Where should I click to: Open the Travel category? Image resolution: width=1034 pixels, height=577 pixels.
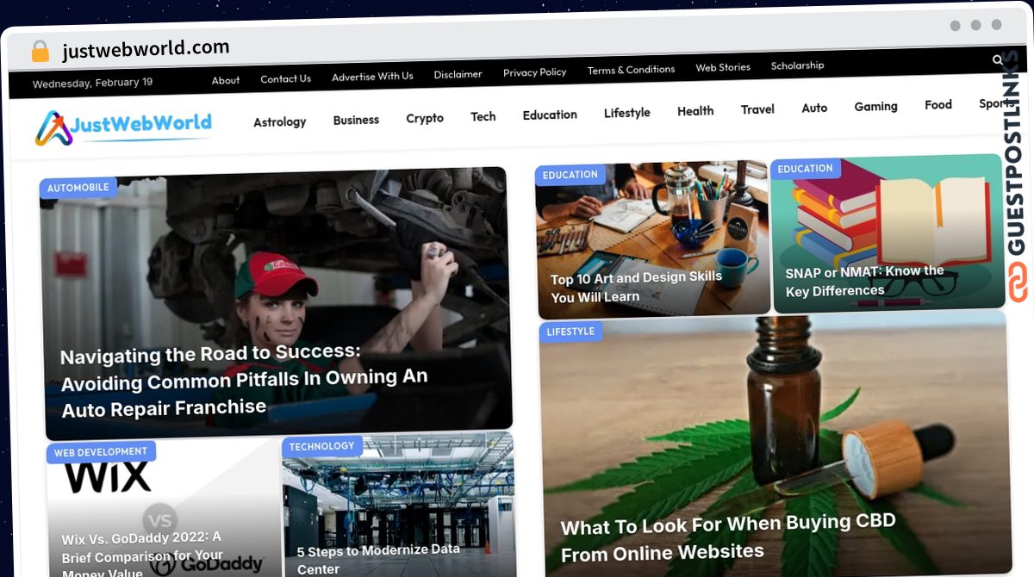(757, 109)
